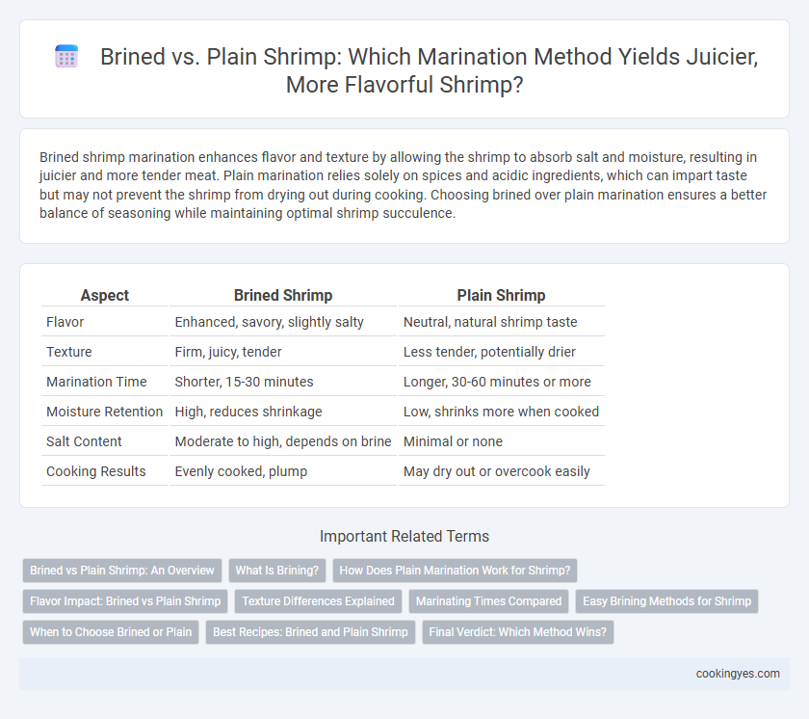Open 'Best Recipes: Brined and Plain Shrimp'

coord(310,631)
